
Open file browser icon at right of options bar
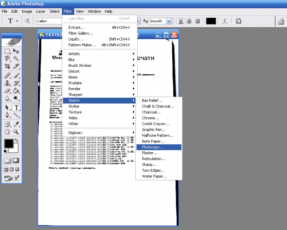click(x=281, y=21)
